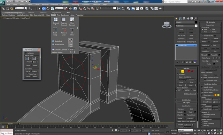The height and width of the screenshot is (135, 223).
Task: Toggle Smooth Result checkbox
Action: pyautogui.click(x=202, y=87)
